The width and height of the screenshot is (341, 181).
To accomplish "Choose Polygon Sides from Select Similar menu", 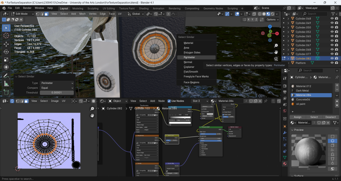I will pos(192,53).
